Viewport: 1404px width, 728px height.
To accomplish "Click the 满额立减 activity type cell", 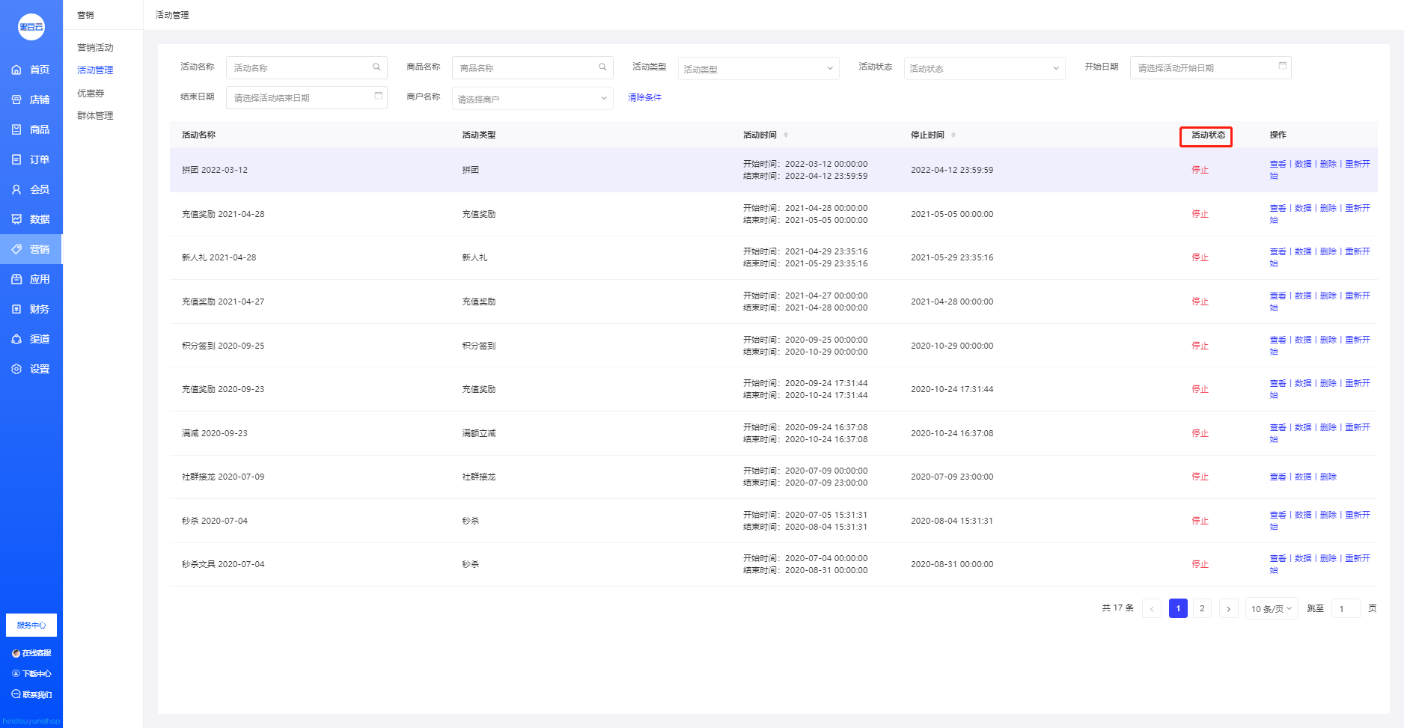I will (x=479, y=433).
